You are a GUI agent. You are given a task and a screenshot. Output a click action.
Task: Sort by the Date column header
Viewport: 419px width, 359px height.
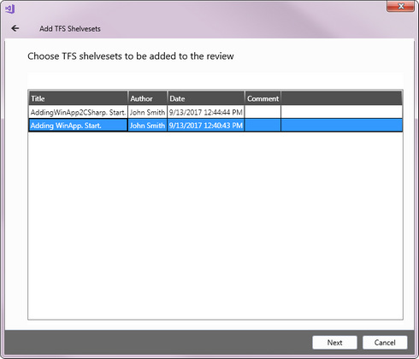pos(206,98)
